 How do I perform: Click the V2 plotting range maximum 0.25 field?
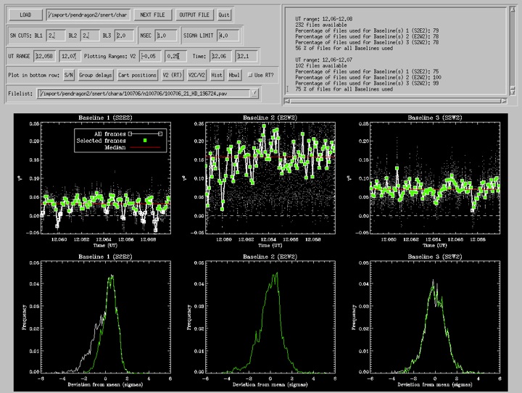pyautogui.click(x=175, y=56)
